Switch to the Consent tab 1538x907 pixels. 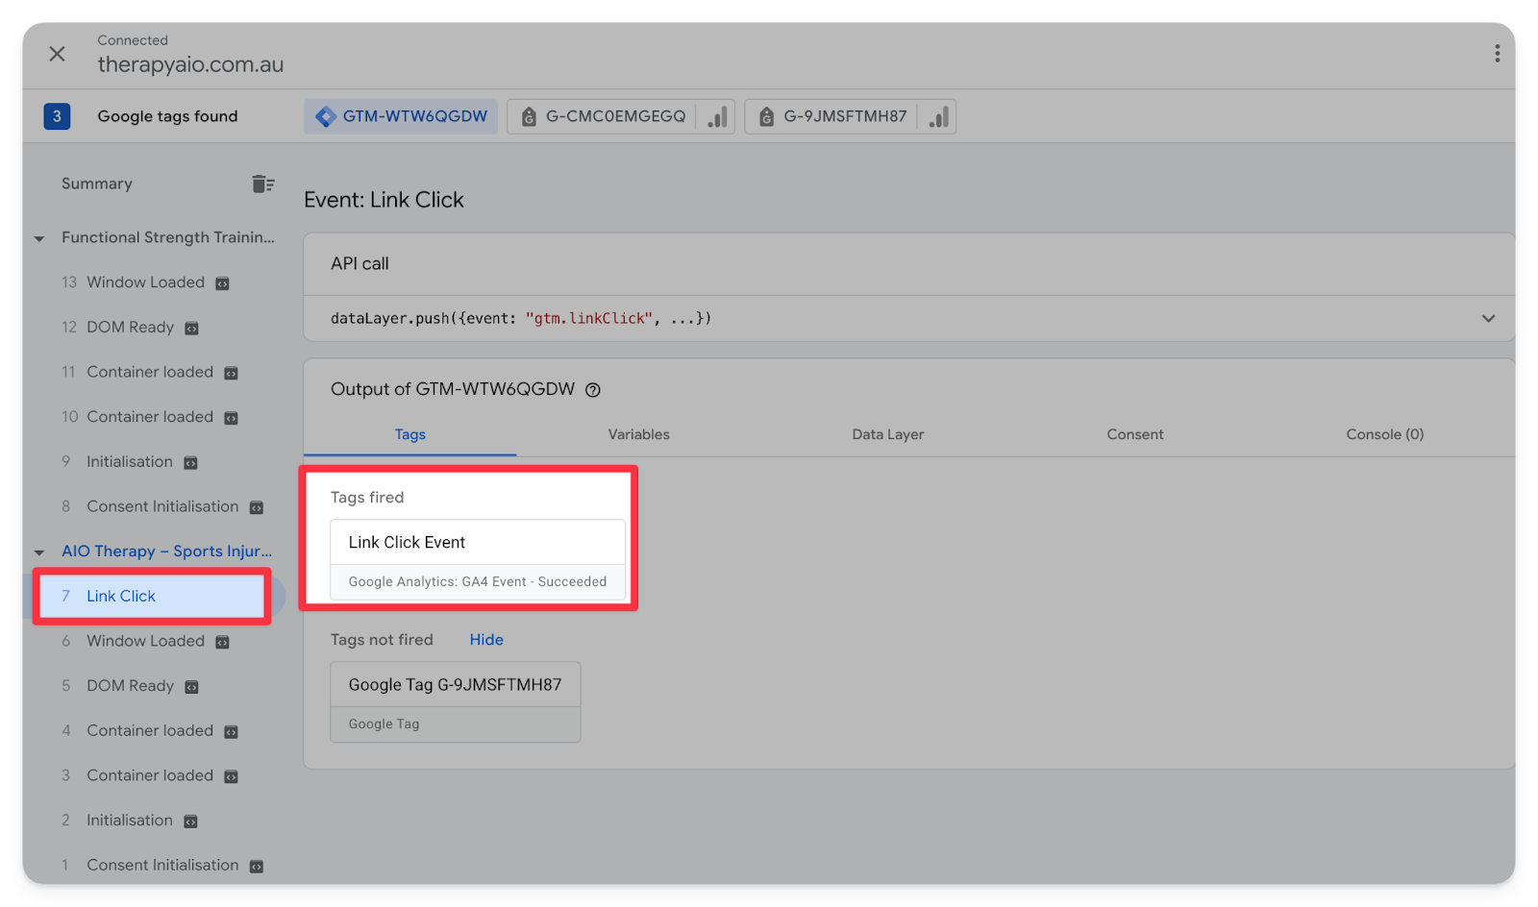point(1134,434)
